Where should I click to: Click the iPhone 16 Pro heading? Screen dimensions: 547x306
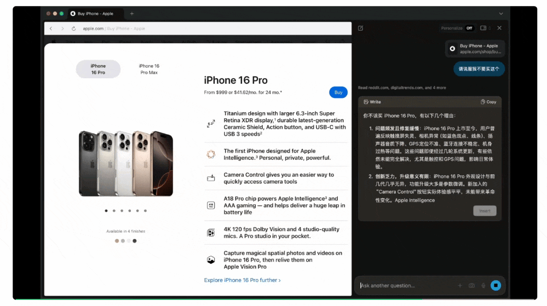(x=236, y=80)
